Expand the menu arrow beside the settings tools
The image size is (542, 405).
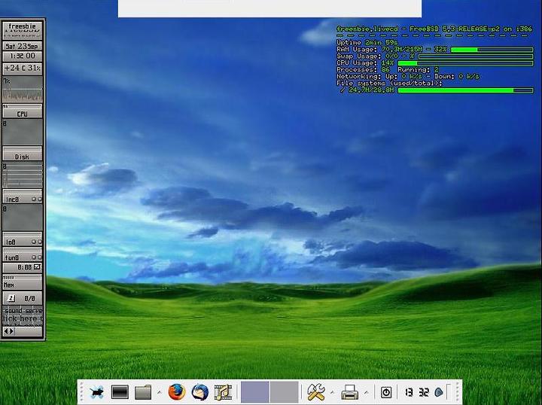[x=332, y=392]
